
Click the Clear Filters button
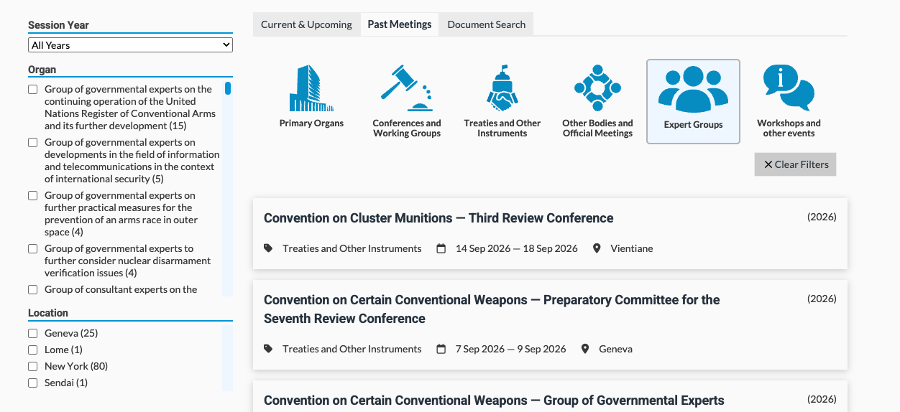pyautogui.click(x=796, y=164)
